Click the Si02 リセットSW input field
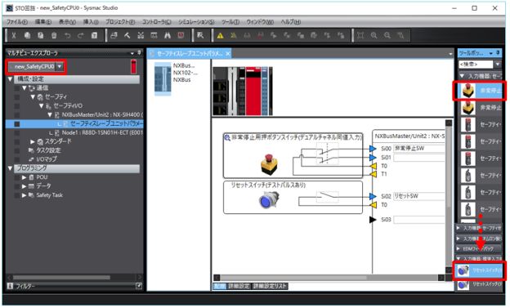The image size is (510, 308). [419, 196]
